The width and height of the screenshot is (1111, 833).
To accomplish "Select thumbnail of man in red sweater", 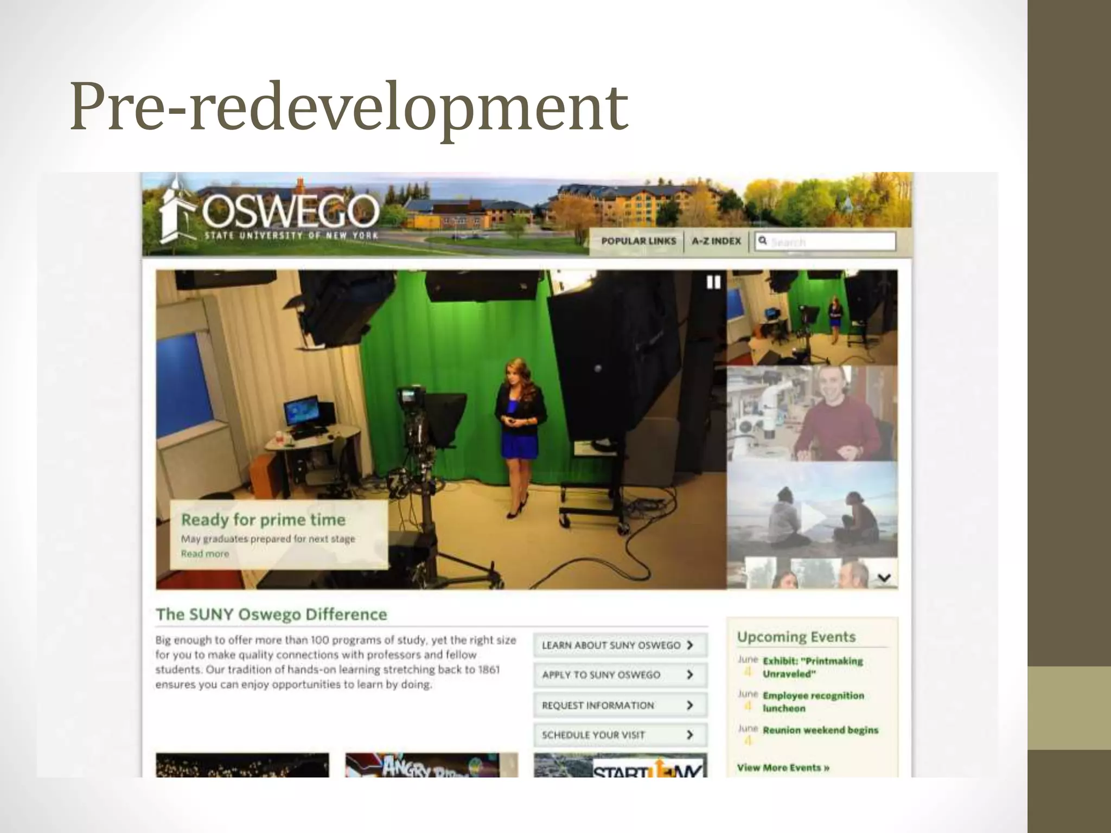I will click(x=812, y=414).
